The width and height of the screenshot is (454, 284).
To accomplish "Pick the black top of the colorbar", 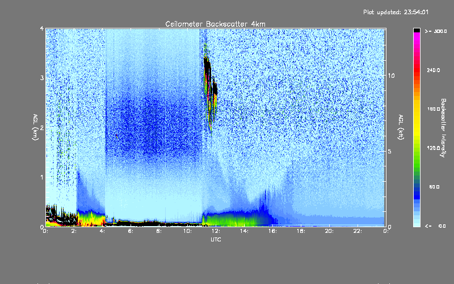I will pos(417,30).
